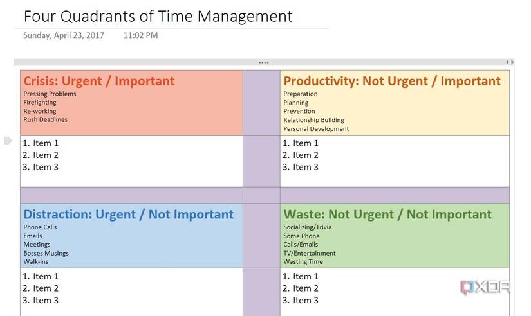The image size is (531, 316).
Task: Click the 'Firefighting' text in the Crisis quadrant
Action: tap(40, 103)
